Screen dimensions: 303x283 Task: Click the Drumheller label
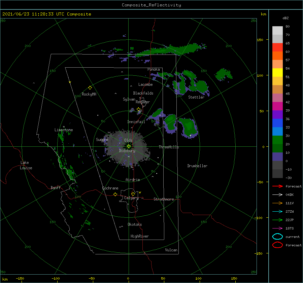(x=197, y=166)
